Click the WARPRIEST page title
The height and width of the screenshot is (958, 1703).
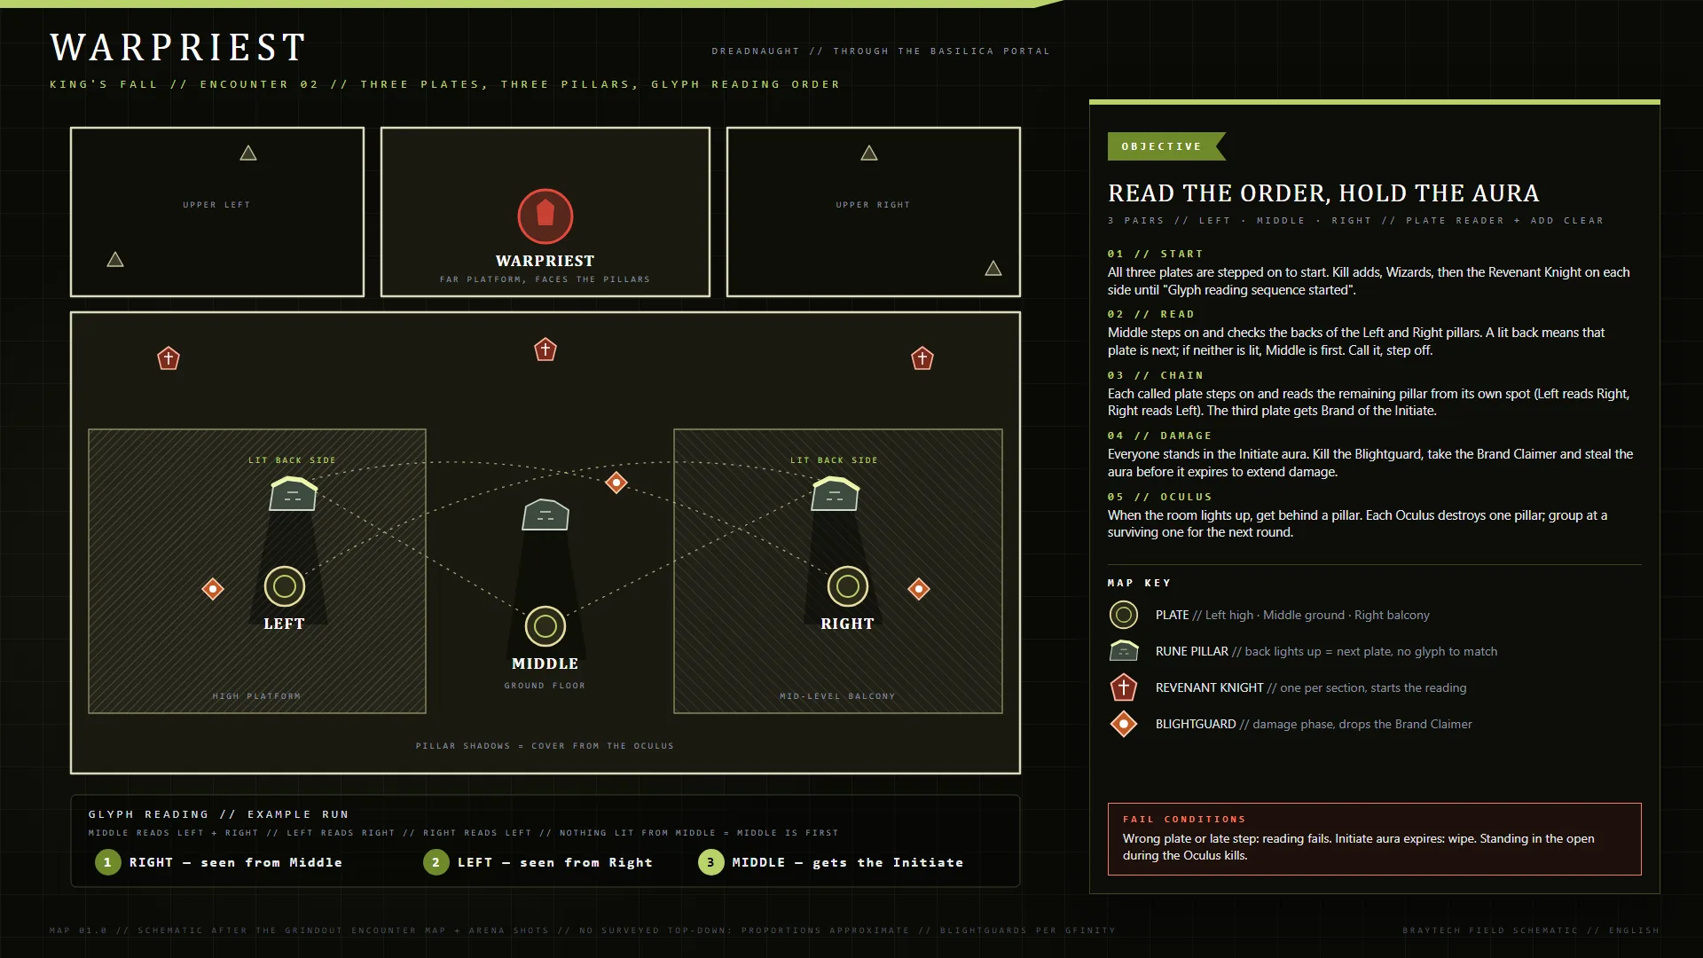click(x=178, y=48)
